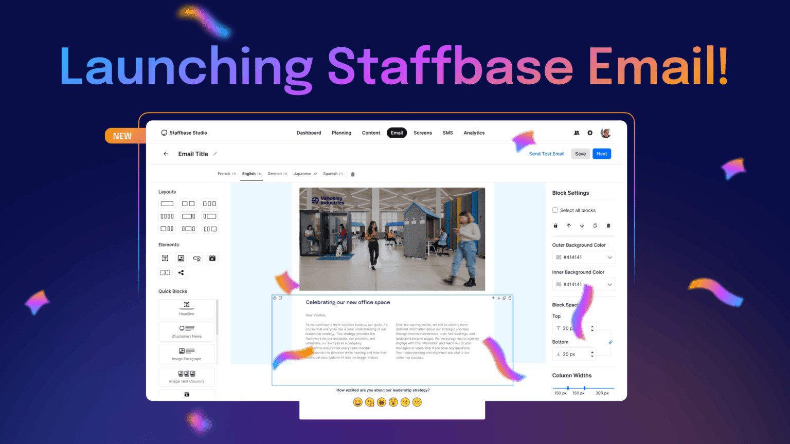Delete the selected block
Image resolution: width=790 pixels, height=444 pixels.
(608, 225)
